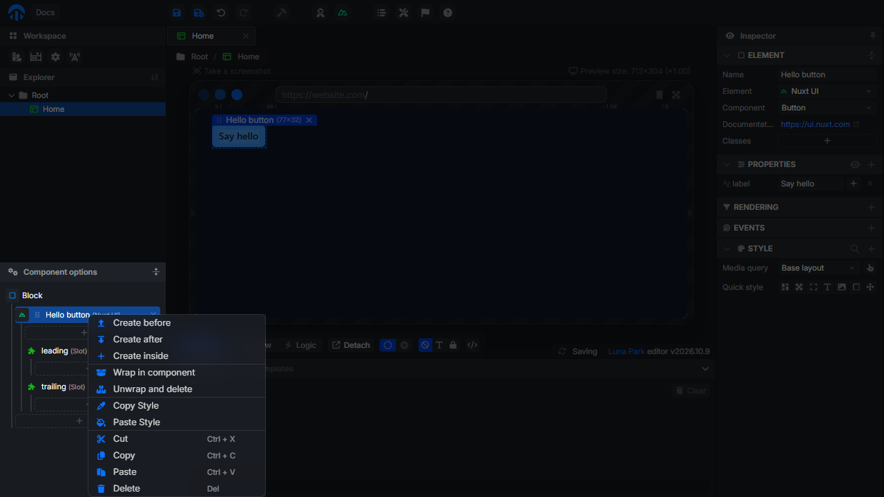Click the flag icon in top toolbar
Image resolution: width=884 pixels, height=497 pixels.
425,12
